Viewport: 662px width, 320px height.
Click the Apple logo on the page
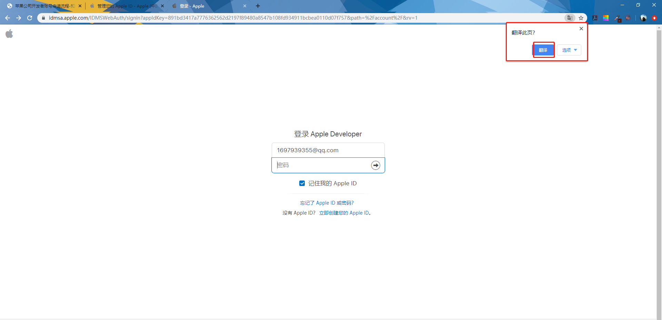click(9, 33)
